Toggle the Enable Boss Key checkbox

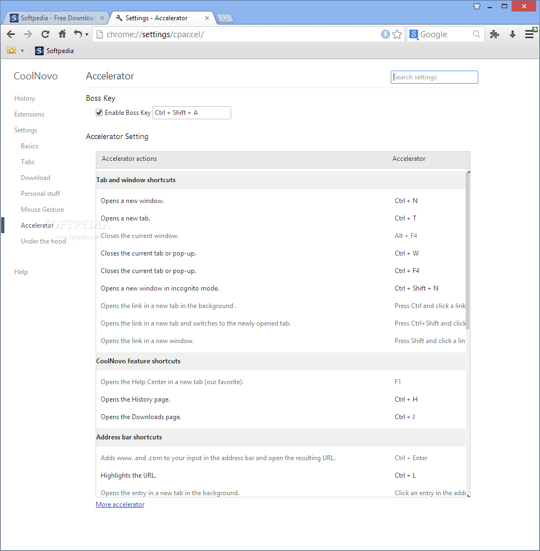point(99,113)
